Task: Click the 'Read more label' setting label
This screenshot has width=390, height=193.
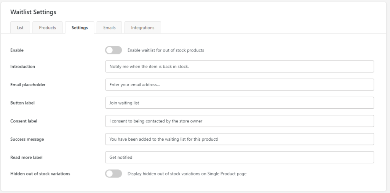Action: [x=26, y=158]
